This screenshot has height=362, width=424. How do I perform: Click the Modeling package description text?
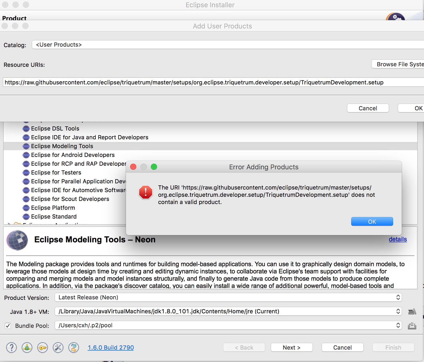[x=205, y=275]
